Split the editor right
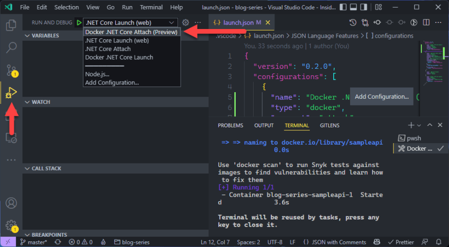 [426, 22]
